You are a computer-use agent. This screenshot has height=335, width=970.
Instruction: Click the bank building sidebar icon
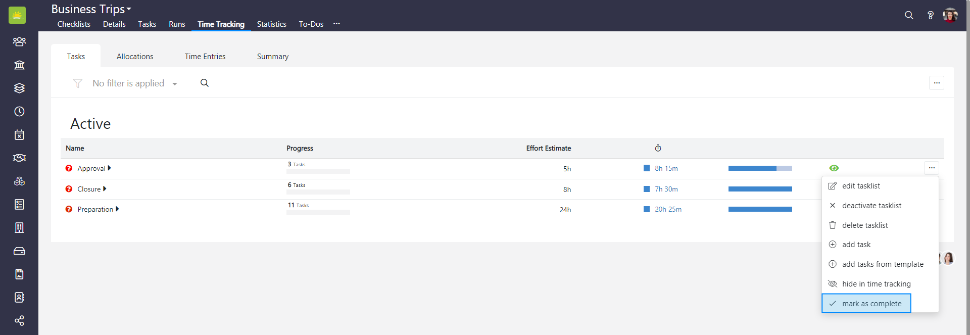pyautogui.click(x=19, y=65)
